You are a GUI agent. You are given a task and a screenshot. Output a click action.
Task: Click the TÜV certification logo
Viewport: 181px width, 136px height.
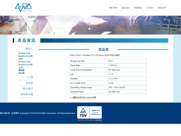pyautogui.click(x=83, y=112)
